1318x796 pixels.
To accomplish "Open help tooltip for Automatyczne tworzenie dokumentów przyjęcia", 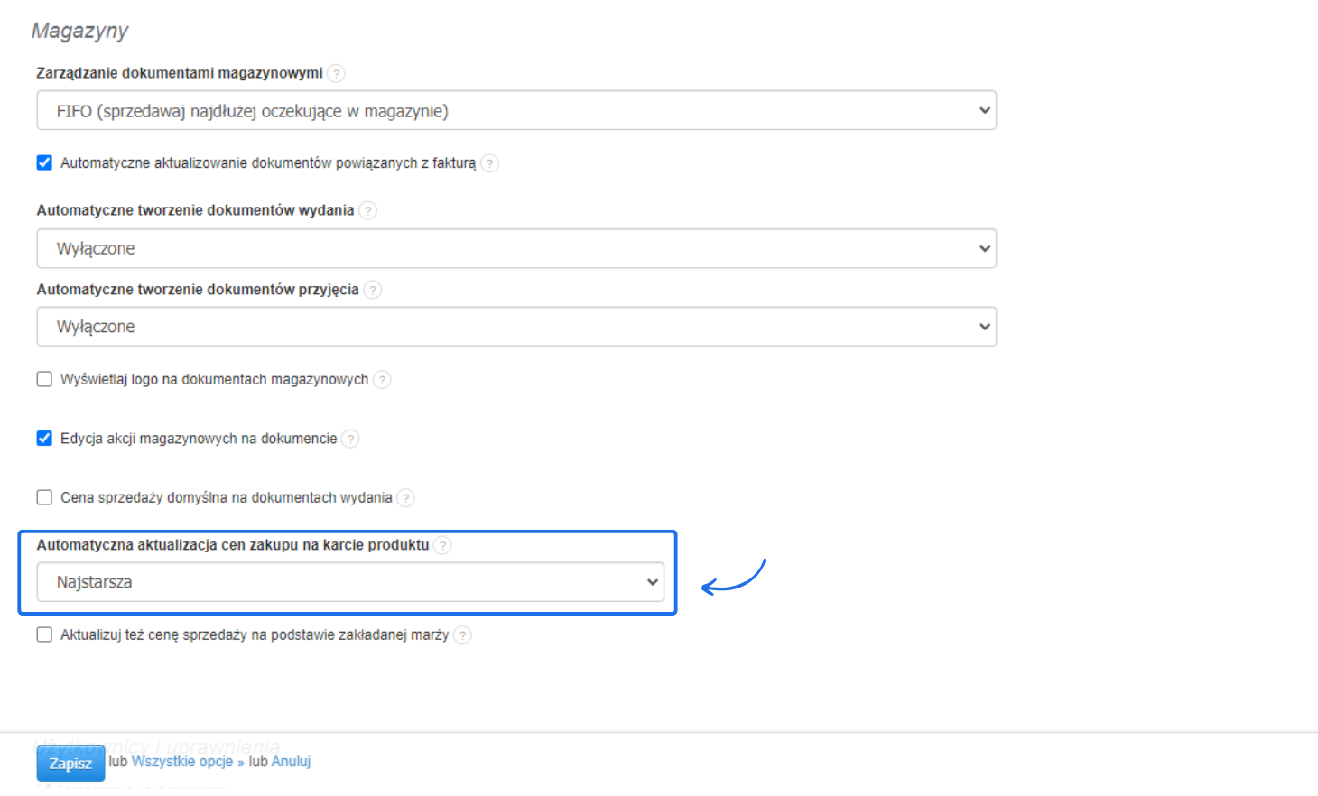I will [x=372, y=290].
